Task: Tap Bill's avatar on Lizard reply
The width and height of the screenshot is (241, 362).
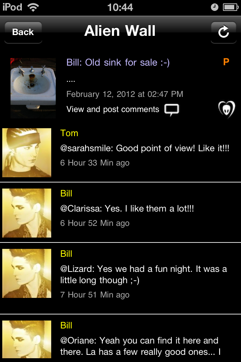Action: click(27, 273)
